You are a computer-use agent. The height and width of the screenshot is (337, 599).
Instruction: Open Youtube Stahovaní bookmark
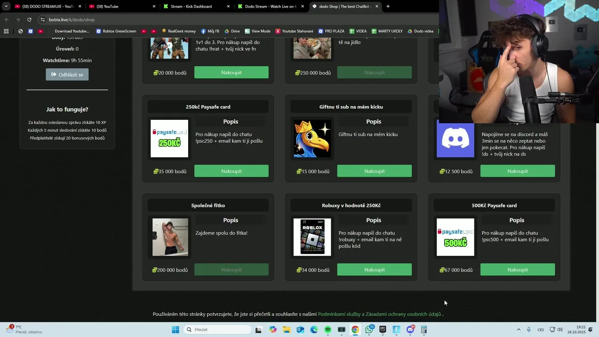(294, 31)
